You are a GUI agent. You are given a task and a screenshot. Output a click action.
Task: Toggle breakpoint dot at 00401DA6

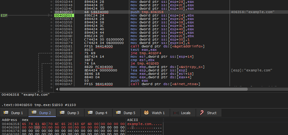(x=52, y=81)
